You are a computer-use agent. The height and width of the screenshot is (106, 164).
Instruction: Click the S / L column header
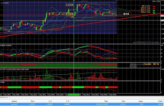50,101
